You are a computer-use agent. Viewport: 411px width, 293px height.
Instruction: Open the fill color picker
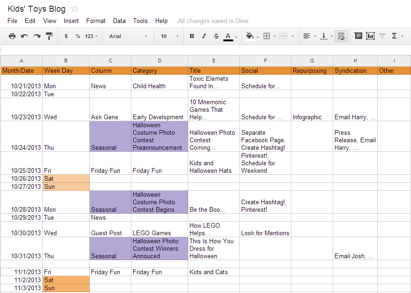[x=251, y=36]
